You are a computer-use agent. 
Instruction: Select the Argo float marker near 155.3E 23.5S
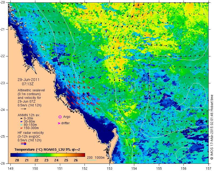coord(166,97)
